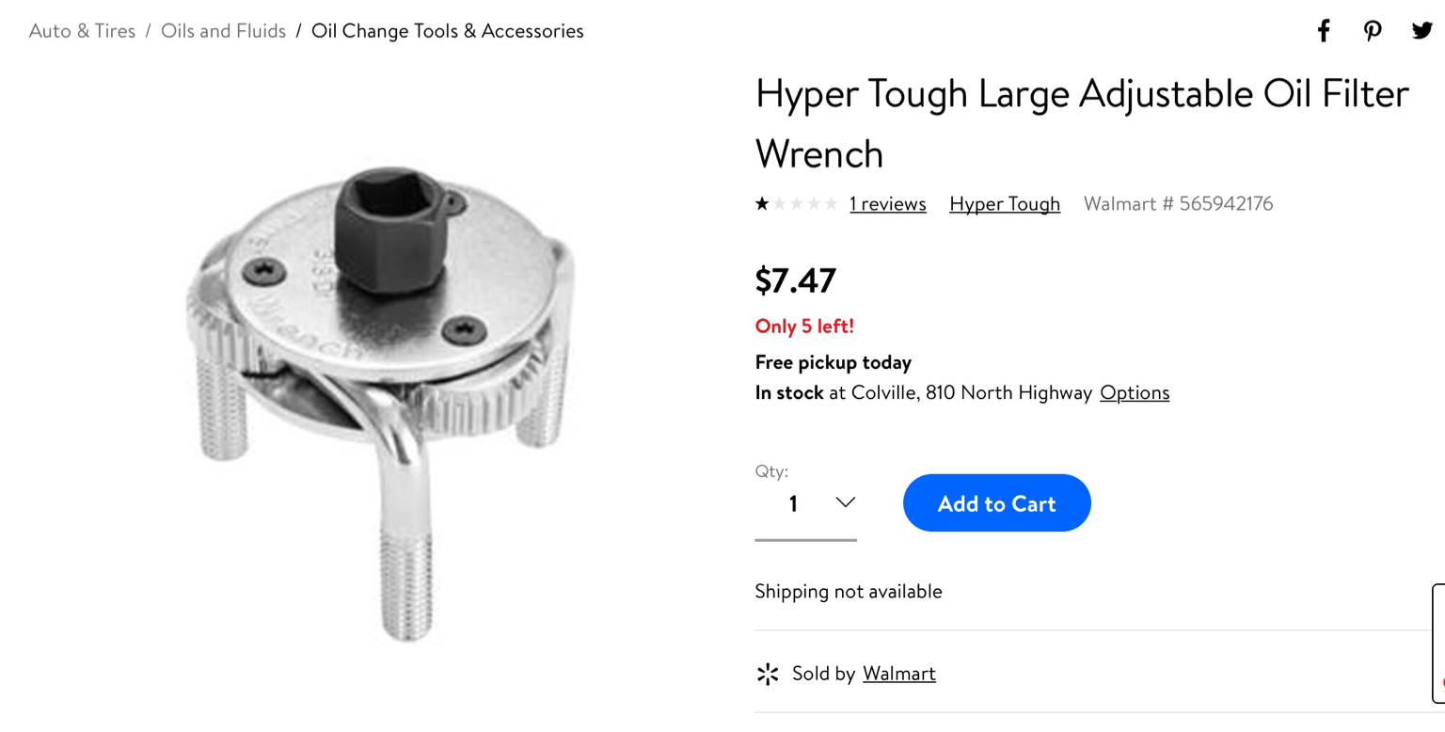Open pickup Options link next to Colville
Viewport: 1445px width, 732px height.
(x=1135, y=392)
